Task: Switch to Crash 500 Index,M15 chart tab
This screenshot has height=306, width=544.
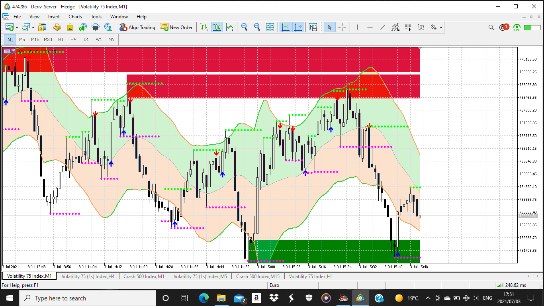Action: (x=258, y=276)
